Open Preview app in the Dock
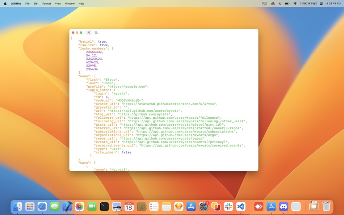The image size is (344, 215). 117,206
